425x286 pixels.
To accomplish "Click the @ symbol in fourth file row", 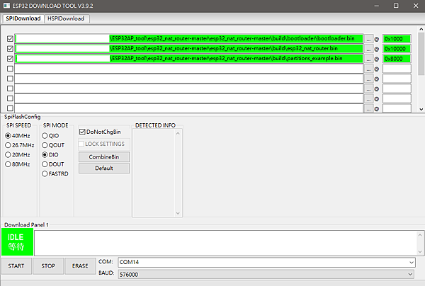I will click(x=377, y=69).
